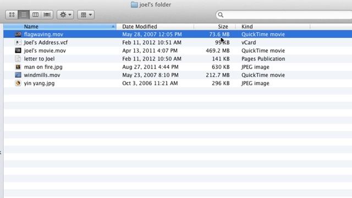This screenshot has width=352, height=198.
Task: Open the Action gear menu
Action: point(65,15)
